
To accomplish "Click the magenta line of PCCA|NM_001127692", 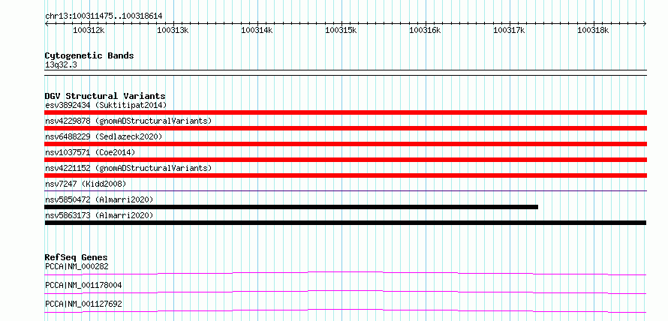I will click(345, 310).
